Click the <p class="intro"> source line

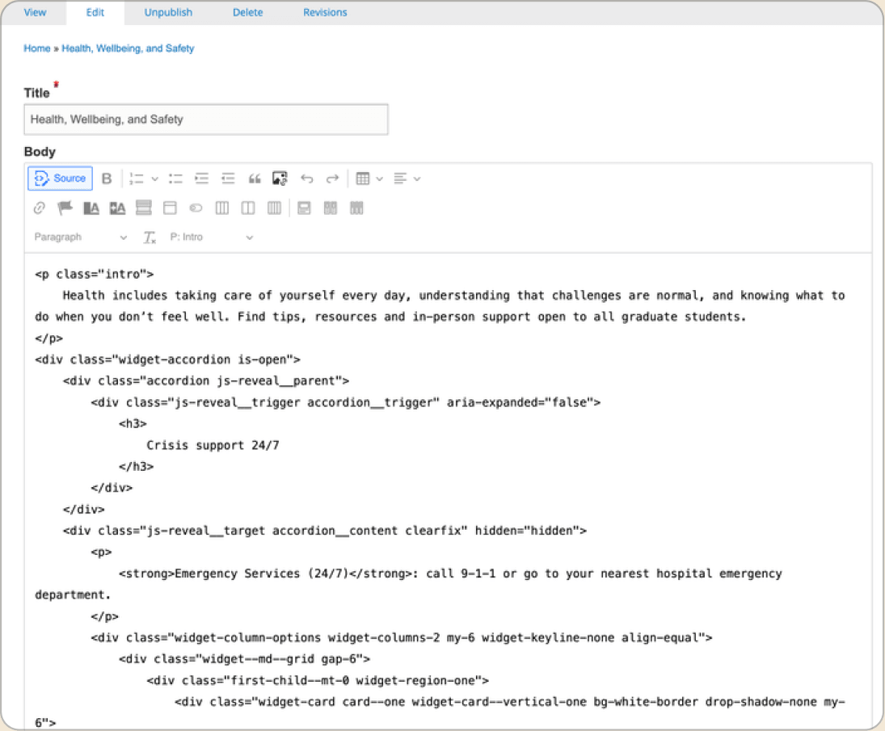pyautogui.click(x=95, y=274)
